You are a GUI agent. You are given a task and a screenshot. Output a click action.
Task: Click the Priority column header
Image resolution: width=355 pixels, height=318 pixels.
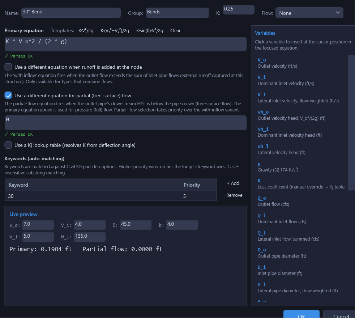click(198, 185)
